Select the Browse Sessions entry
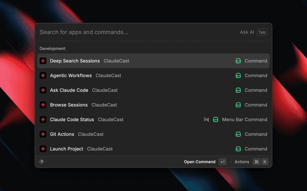This screenshot has width=307, height=191. point(69,105)
